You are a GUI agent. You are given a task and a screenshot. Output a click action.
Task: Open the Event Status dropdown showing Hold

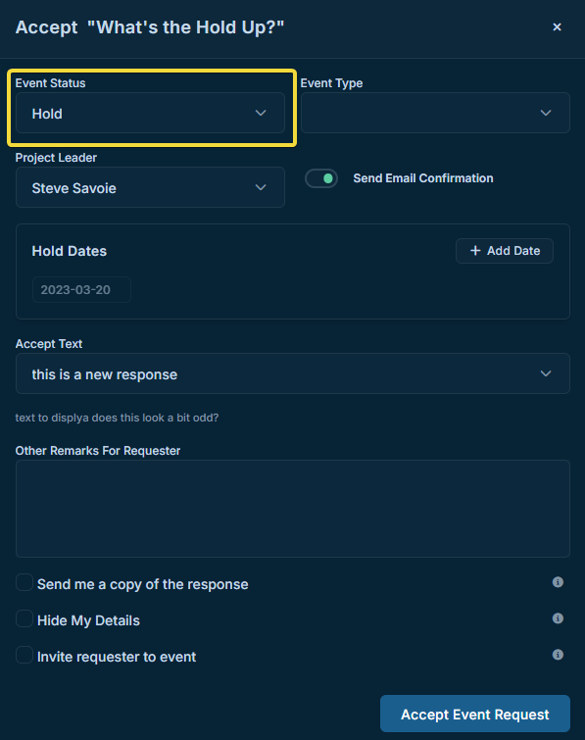(x=151, y=113)
